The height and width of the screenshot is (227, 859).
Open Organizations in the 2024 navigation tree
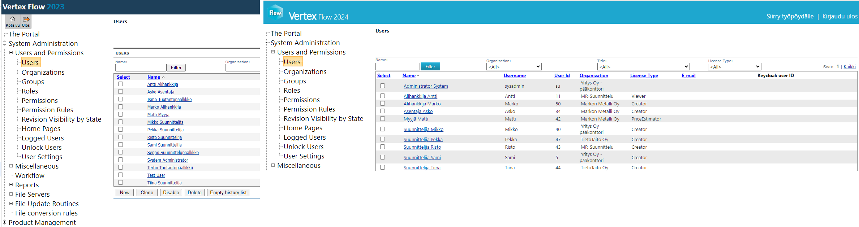[x=305, y=72]
